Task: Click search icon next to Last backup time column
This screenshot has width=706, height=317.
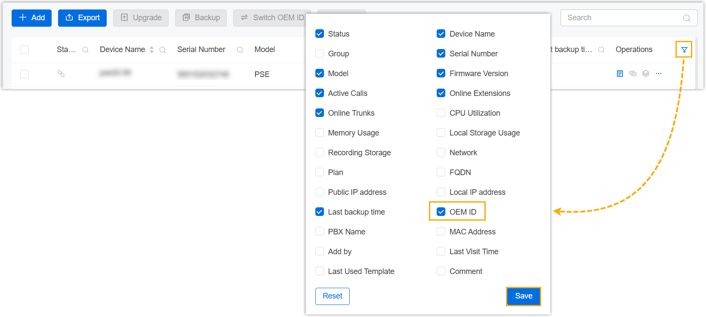Action: coord(601,50)
